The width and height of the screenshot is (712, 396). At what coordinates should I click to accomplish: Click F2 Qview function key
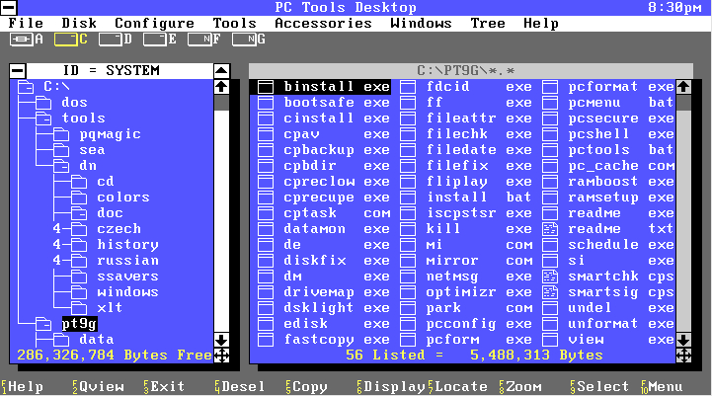[x=98, y=387]
